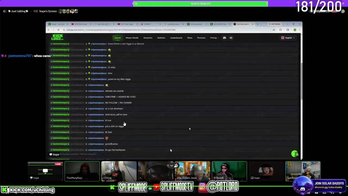Open the Discord icon in Kicklogz navbar
The width and height of the screenshot is (348, 196).
[x=224, y=38]
